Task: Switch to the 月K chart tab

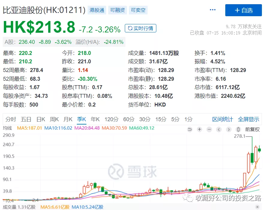Action: (x=68, y=119)
